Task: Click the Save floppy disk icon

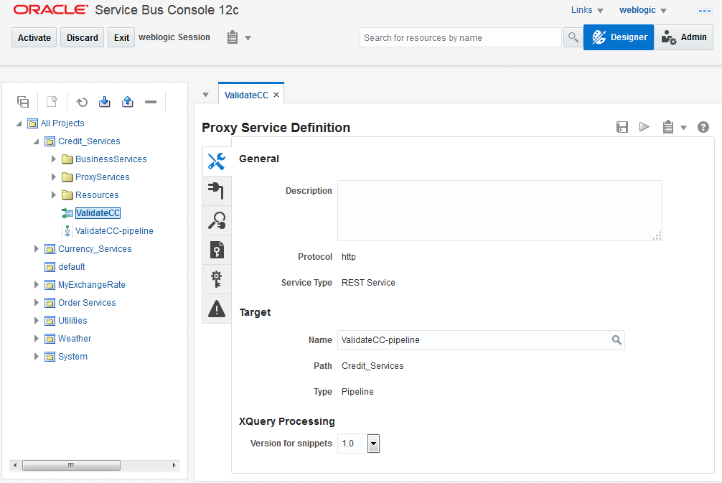Action: click(x=622, y=127)
